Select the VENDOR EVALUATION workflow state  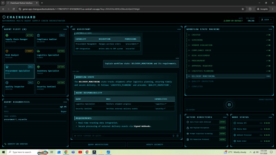229,45
